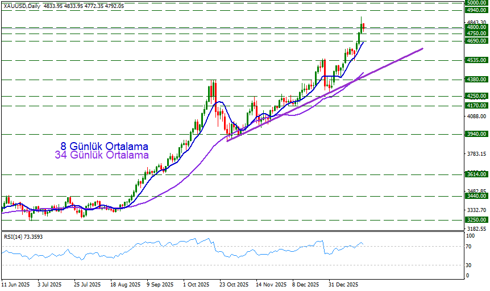Click the XAUUSD,Daily chart title
The image size is (490, 291).
[24, 5]
